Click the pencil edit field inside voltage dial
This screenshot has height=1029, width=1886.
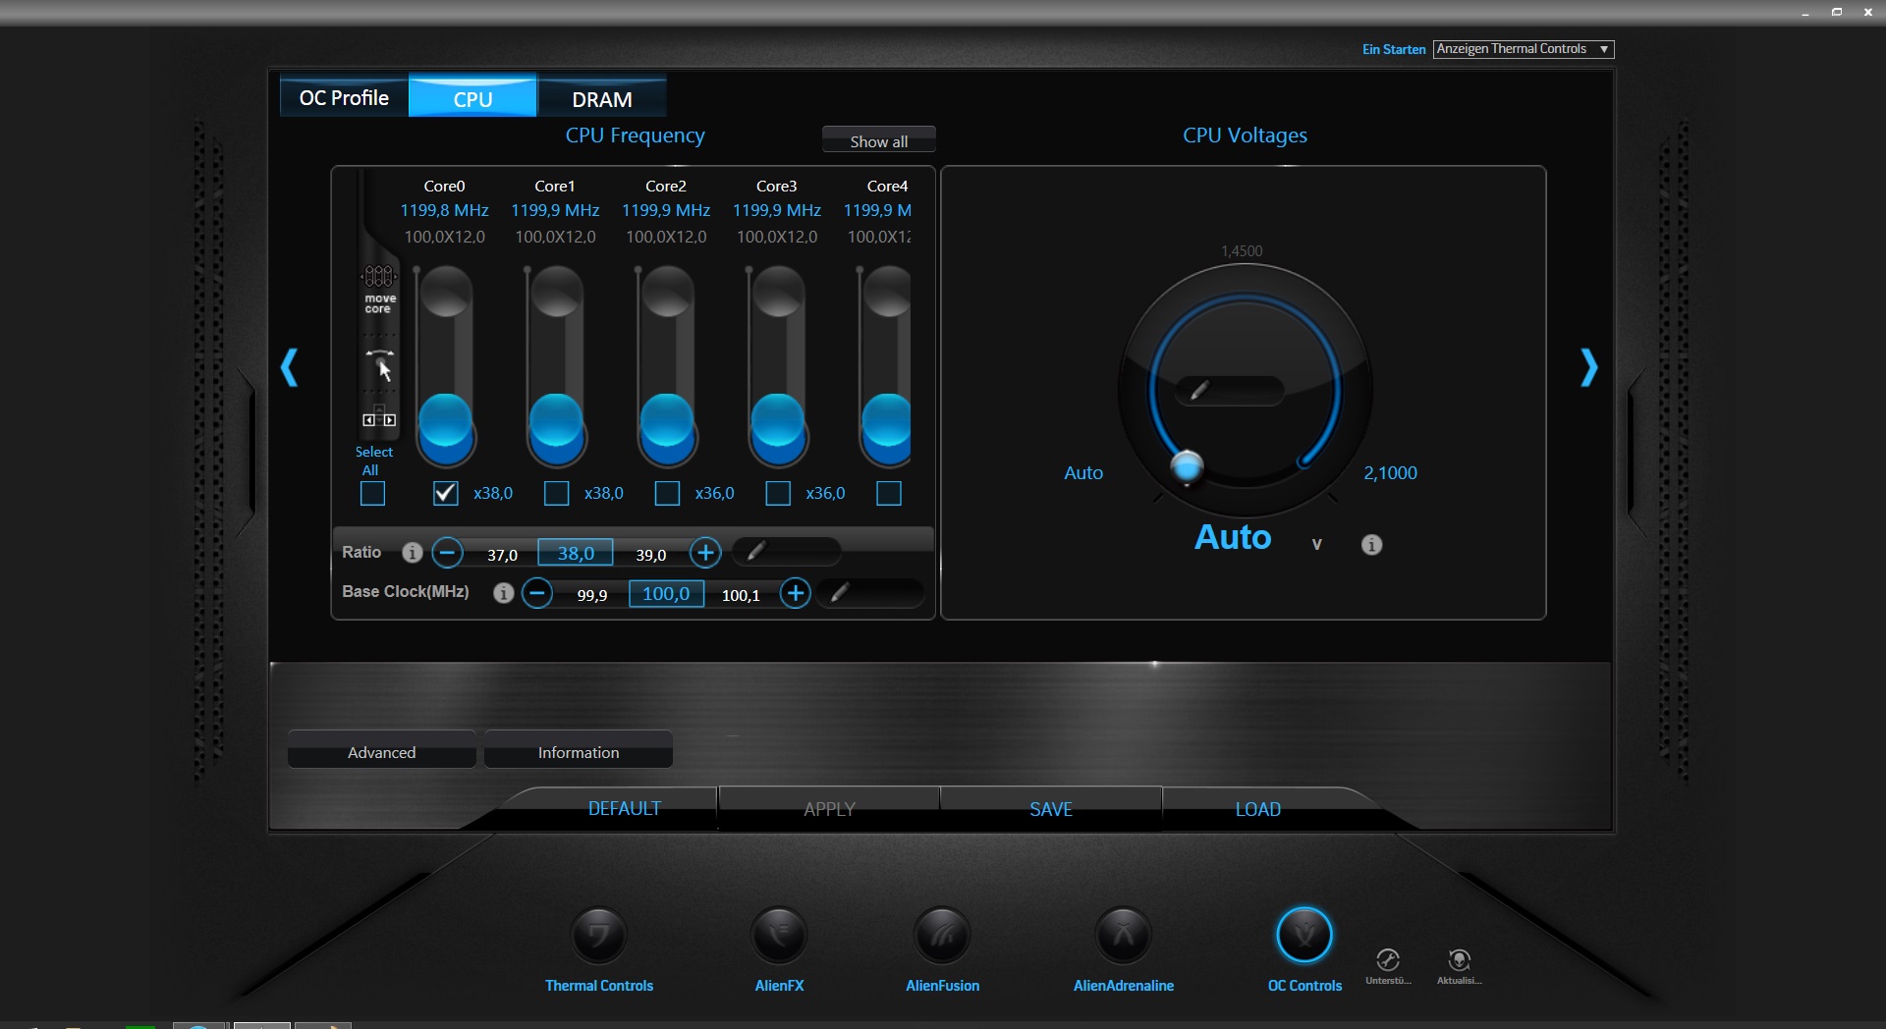[x=1230, y=391]
